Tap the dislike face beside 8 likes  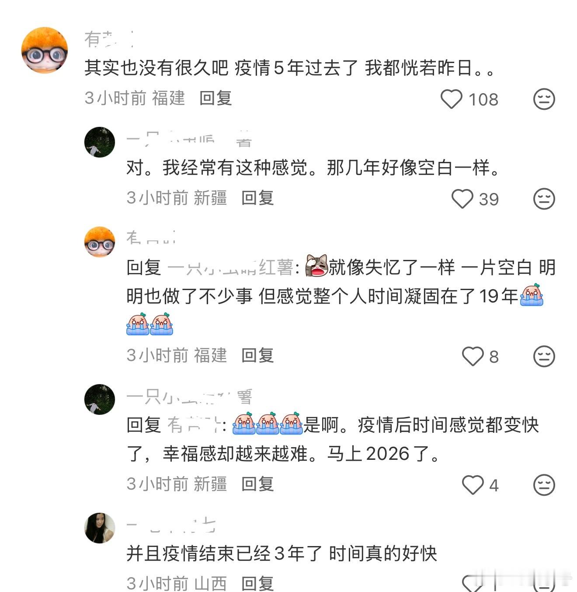544,356
